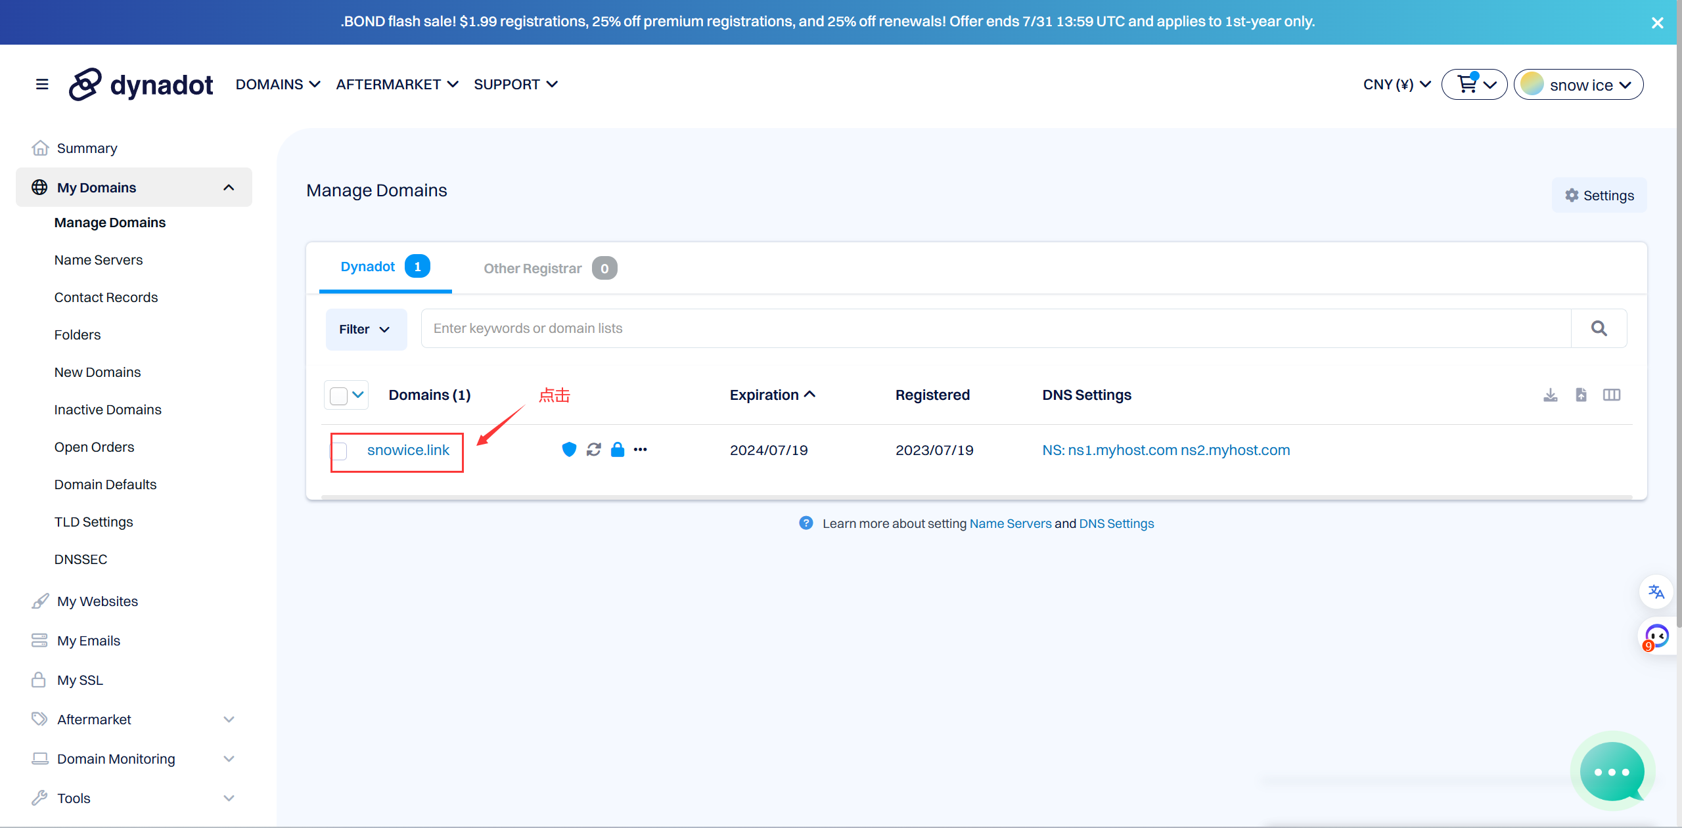Open the green live chat bubble

click(x=1612, y=772)
